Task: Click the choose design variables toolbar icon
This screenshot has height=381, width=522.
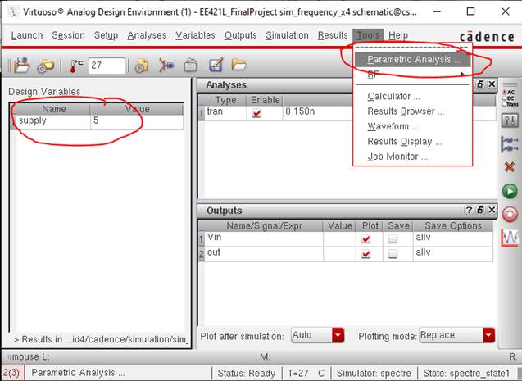Action: (166, 66)
